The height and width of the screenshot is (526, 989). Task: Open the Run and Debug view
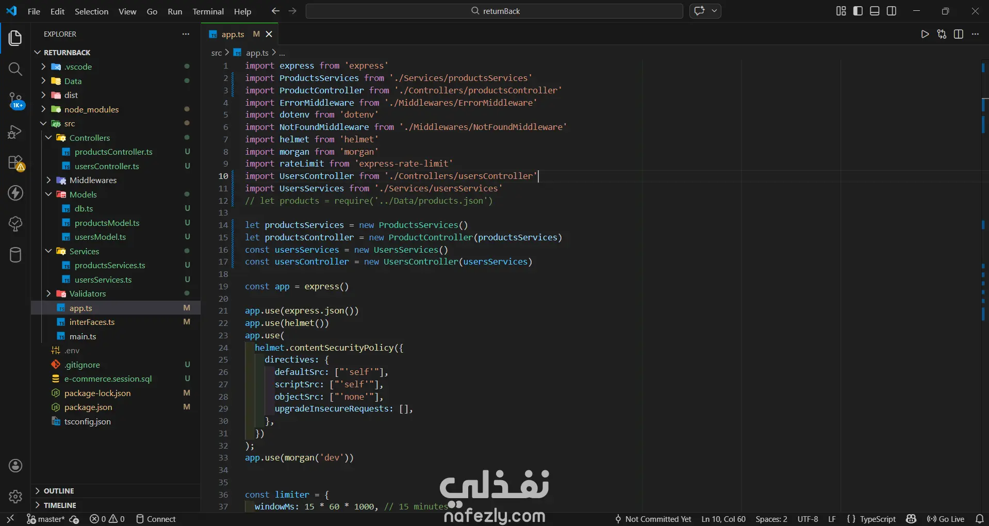15,131
